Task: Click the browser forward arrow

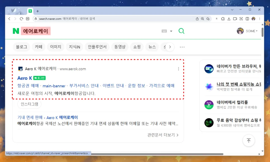Action: (15, 19)
